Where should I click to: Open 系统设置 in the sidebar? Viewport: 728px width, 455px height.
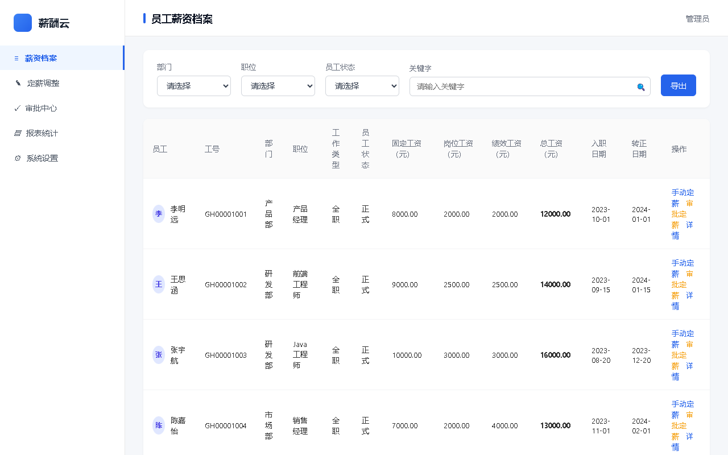(61, 158)
